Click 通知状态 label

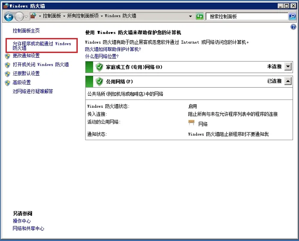click(97, 134)
